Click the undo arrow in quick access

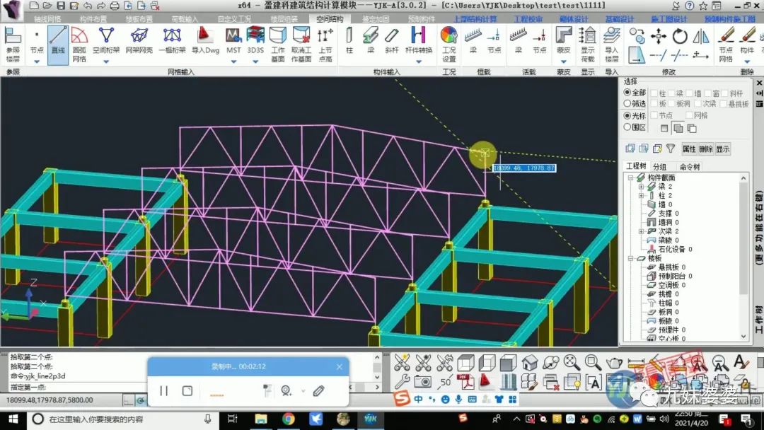88,6
